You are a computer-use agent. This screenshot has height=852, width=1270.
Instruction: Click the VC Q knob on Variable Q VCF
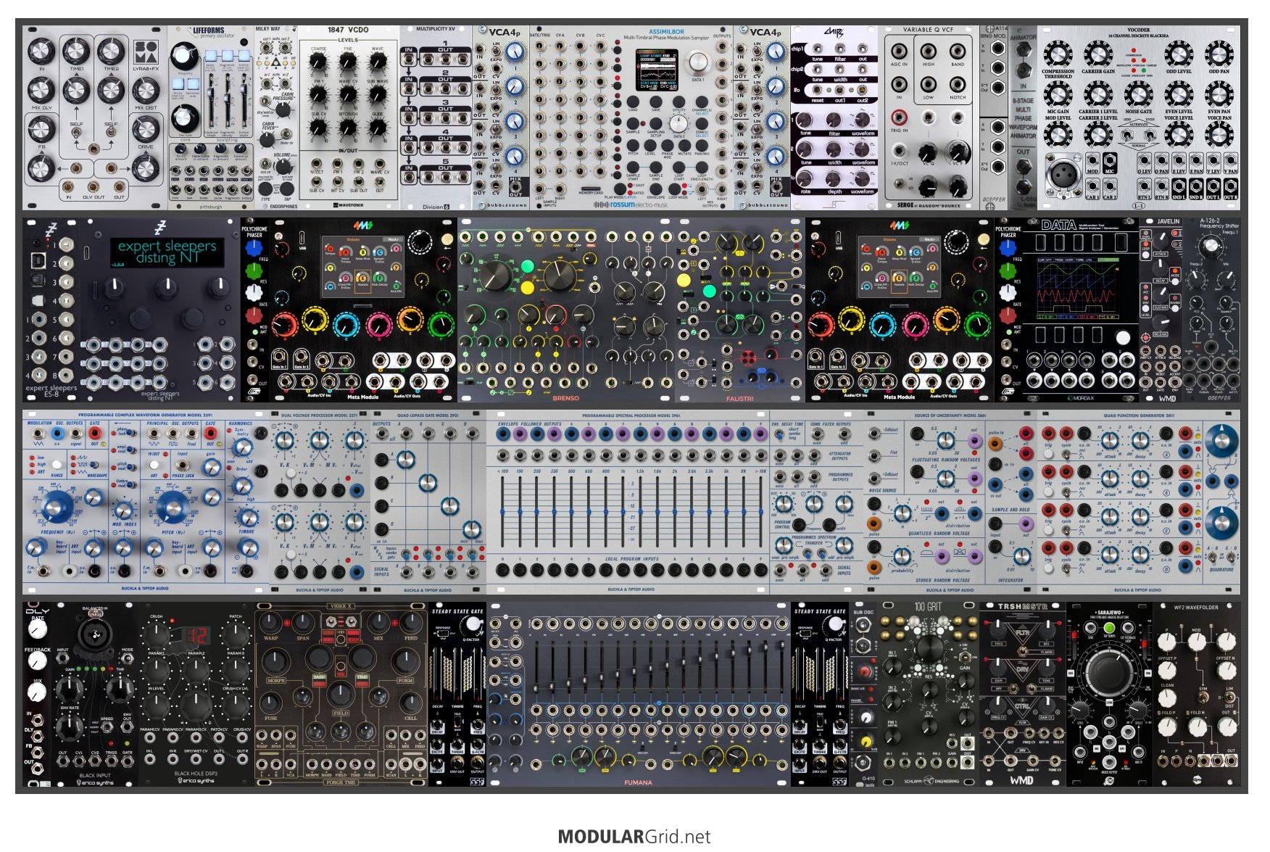[928, 153]
